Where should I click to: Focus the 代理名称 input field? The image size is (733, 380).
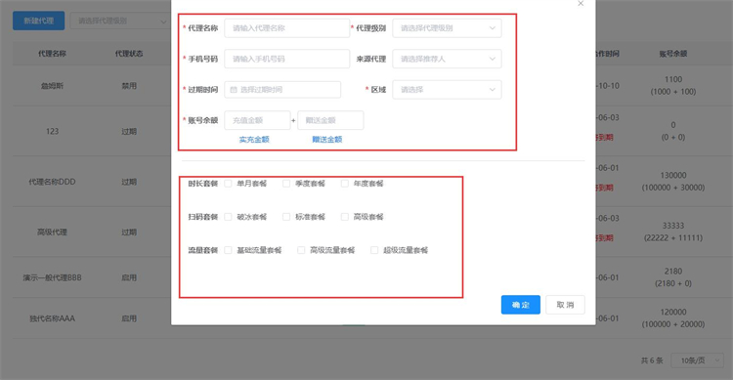(x=287, y=28)
